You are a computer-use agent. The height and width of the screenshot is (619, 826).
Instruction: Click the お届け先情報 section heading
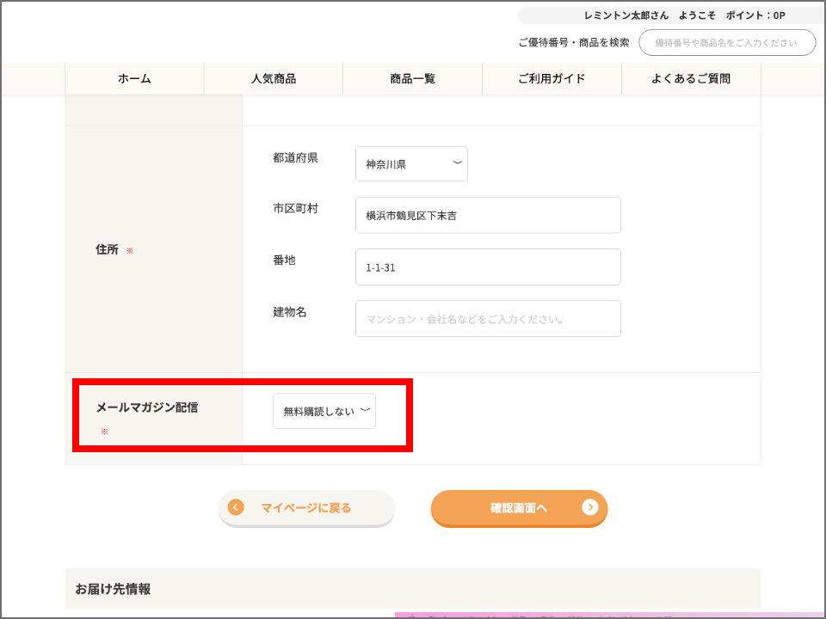click(113, 589)
